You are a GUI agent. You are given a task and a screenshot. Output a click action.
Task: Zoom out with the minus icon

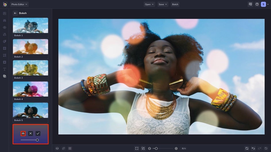[150, 148]
